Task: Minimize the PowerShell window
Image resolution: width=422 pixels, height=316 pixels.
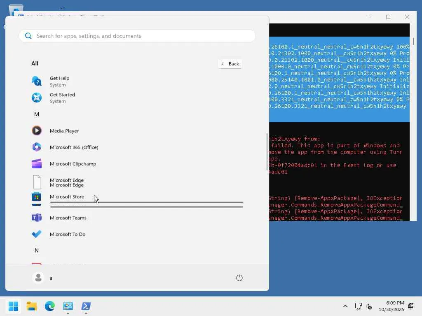Action: click(x=370, y=17)
